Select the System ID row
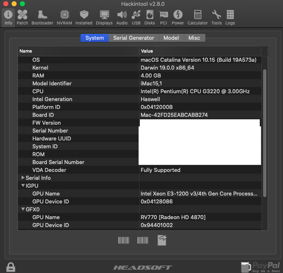This screenshot has width=283, height=273. (139, 146)
